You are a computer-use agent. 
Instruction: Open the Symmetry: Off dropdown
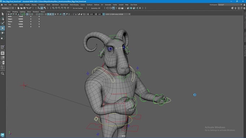click(96, 8)
